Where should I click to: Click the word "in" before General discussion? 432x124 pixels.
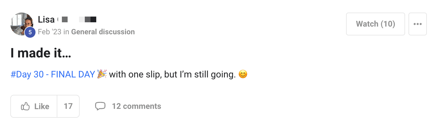(x=66, y=32)
